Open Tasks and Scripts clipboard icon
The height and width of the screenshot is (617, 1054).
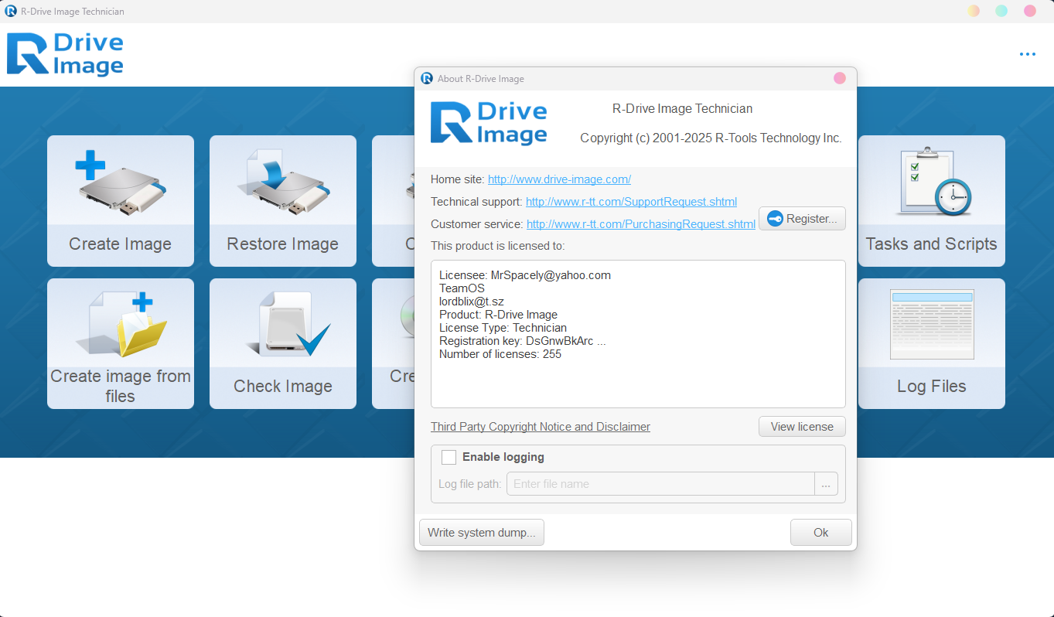click(931, 182)
